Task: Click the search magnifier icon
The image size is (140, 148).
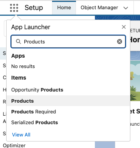Action: click(19, 42)
